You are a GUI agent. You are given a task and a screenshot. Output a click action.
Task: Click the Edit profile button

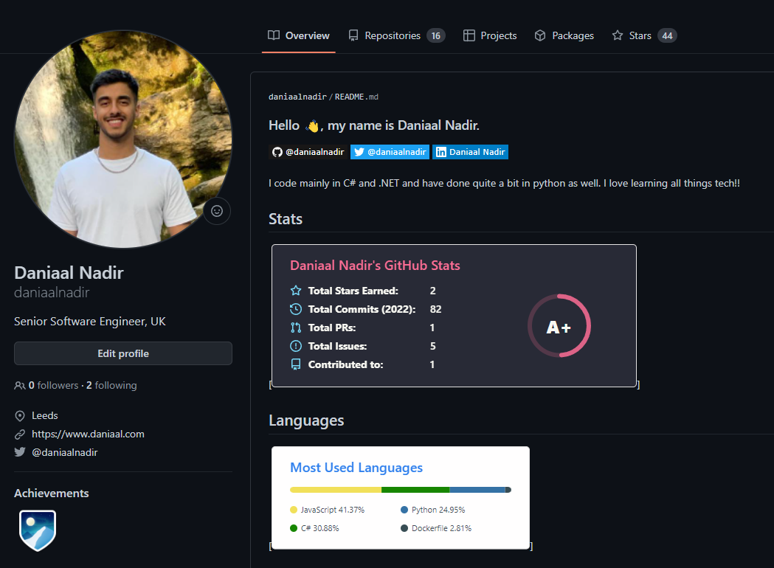click(122, 353)
